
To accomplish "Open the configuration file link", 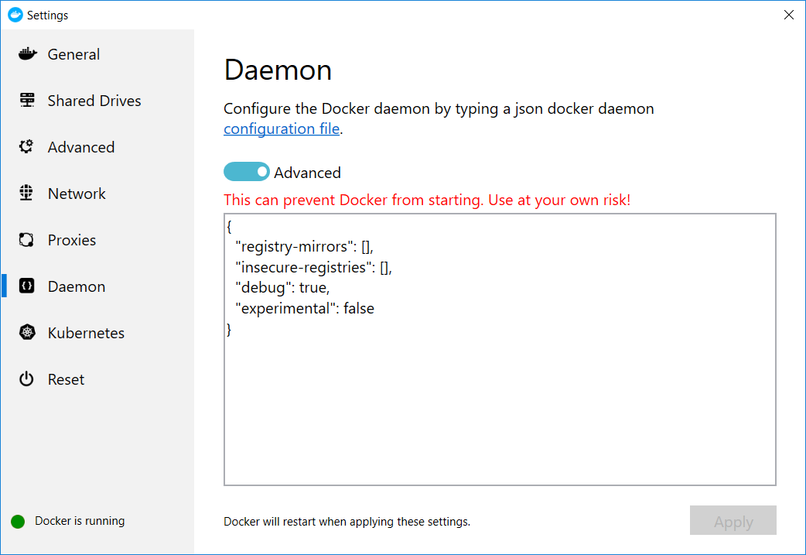I will (281, 128).
